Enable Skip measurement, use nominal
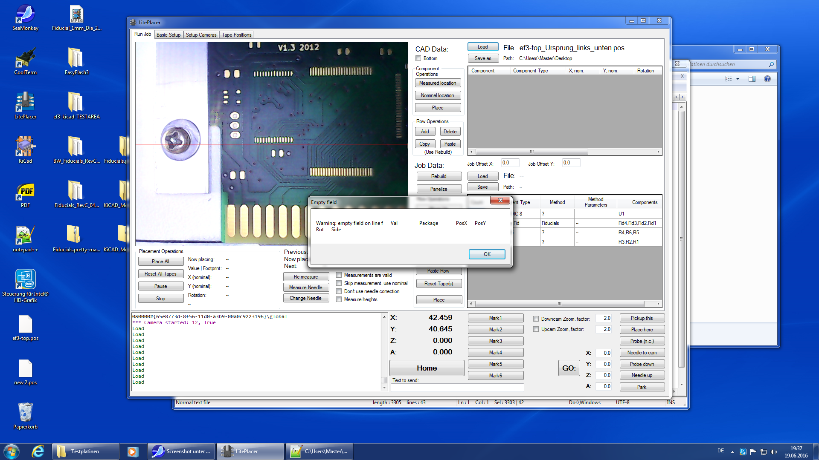 (339, 283)
